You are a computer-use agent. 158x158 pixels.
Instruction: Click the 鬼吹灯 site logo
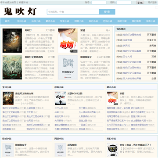[x=20, y=11]
